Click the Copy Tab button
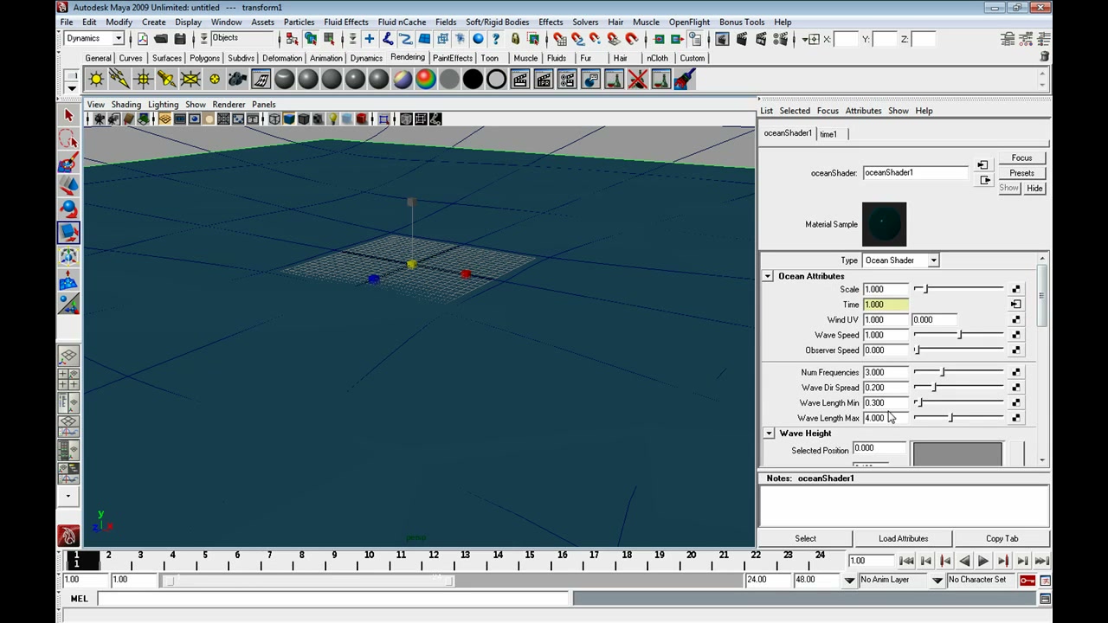 click(1002, 538)
